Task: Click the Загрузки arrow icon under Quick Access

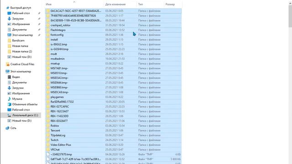Action: (x=9, y=19)
